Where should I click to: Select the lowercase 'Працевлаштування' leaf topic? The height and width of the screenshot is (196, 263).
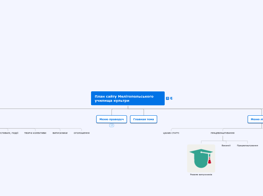(x=248, y=145)
